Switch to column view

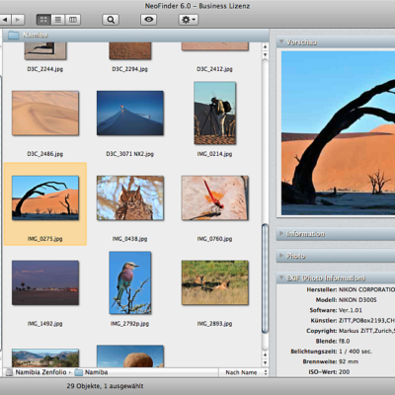73,20
